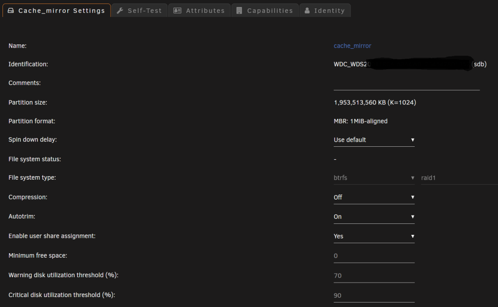
Task: Click the grid icon on Capabilities tab
Action: point(239,10)
